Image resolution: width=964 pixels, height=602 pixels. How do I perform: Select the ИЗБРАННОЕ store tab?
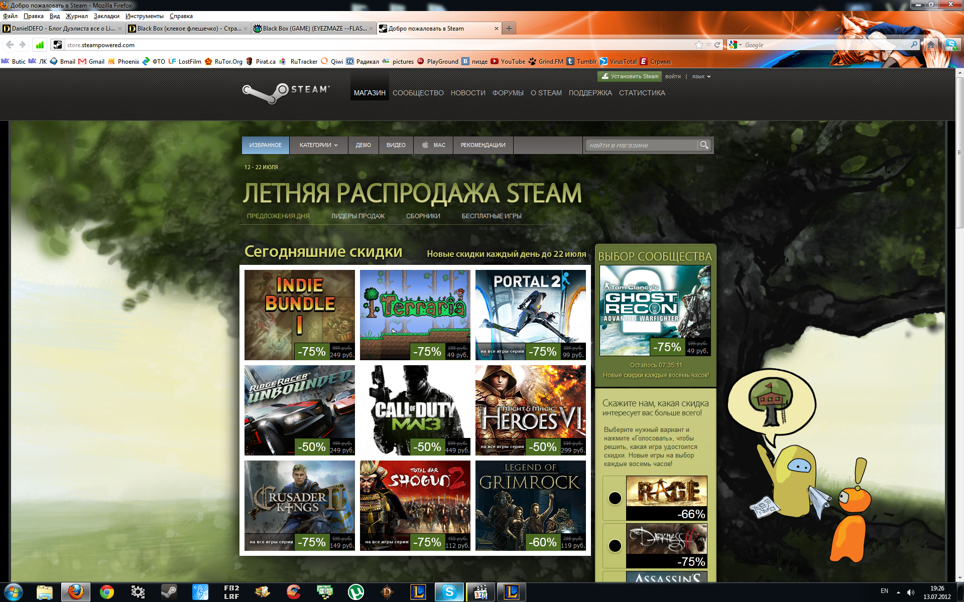point(266,145)
